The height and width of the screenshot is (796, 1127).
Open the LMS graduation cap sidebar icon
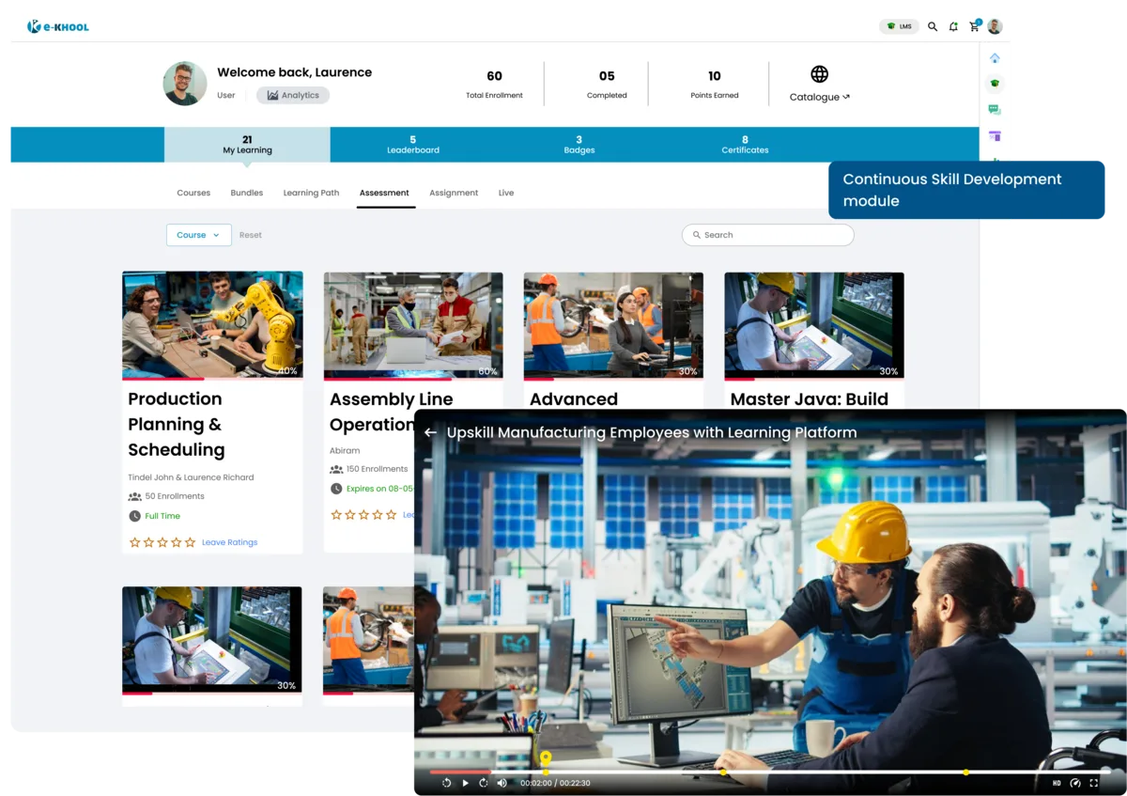coord(995,83)
